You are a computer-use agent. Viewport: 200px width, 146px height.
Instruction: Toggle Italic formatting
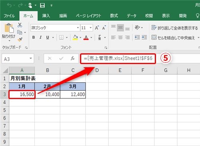click(40, 37)
